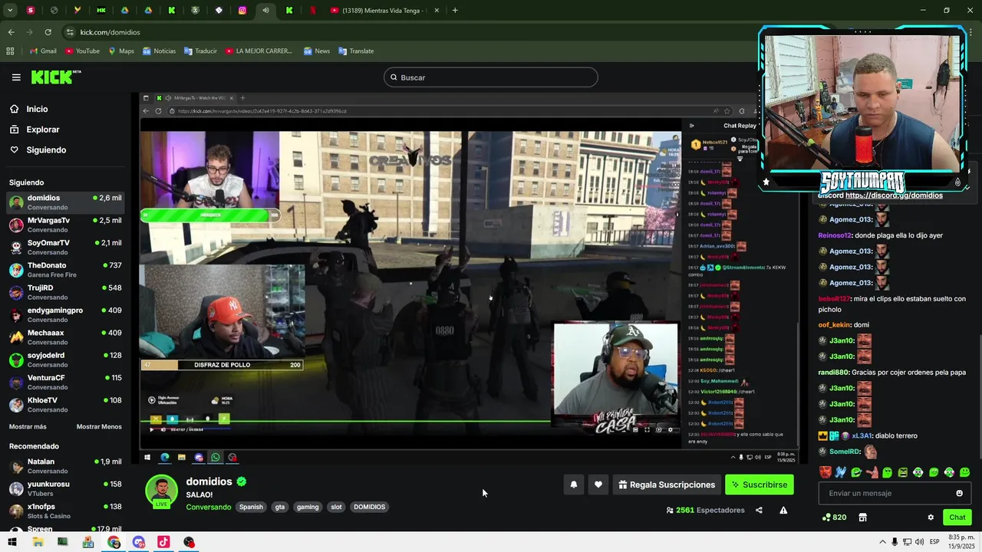Open the Gmail bookmark
The width and height of the screenshot is (982, 552).
tap(43, 51)
